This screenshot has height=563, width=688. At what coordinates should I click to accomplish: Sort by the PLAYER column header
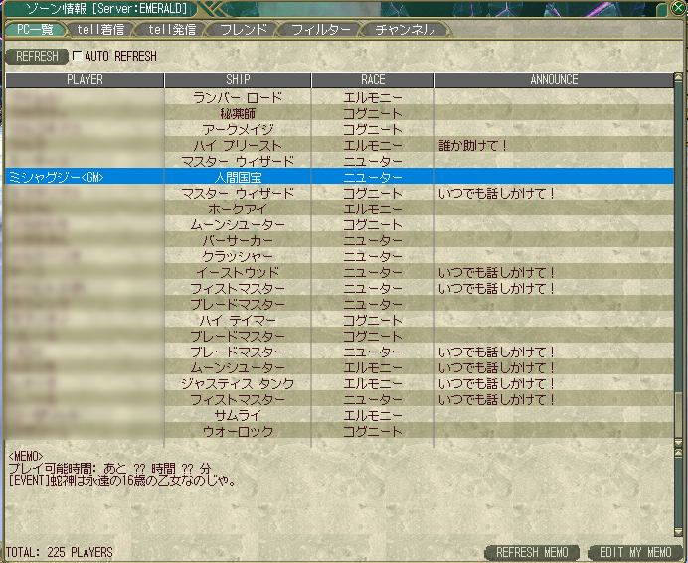tap(85, 80)
